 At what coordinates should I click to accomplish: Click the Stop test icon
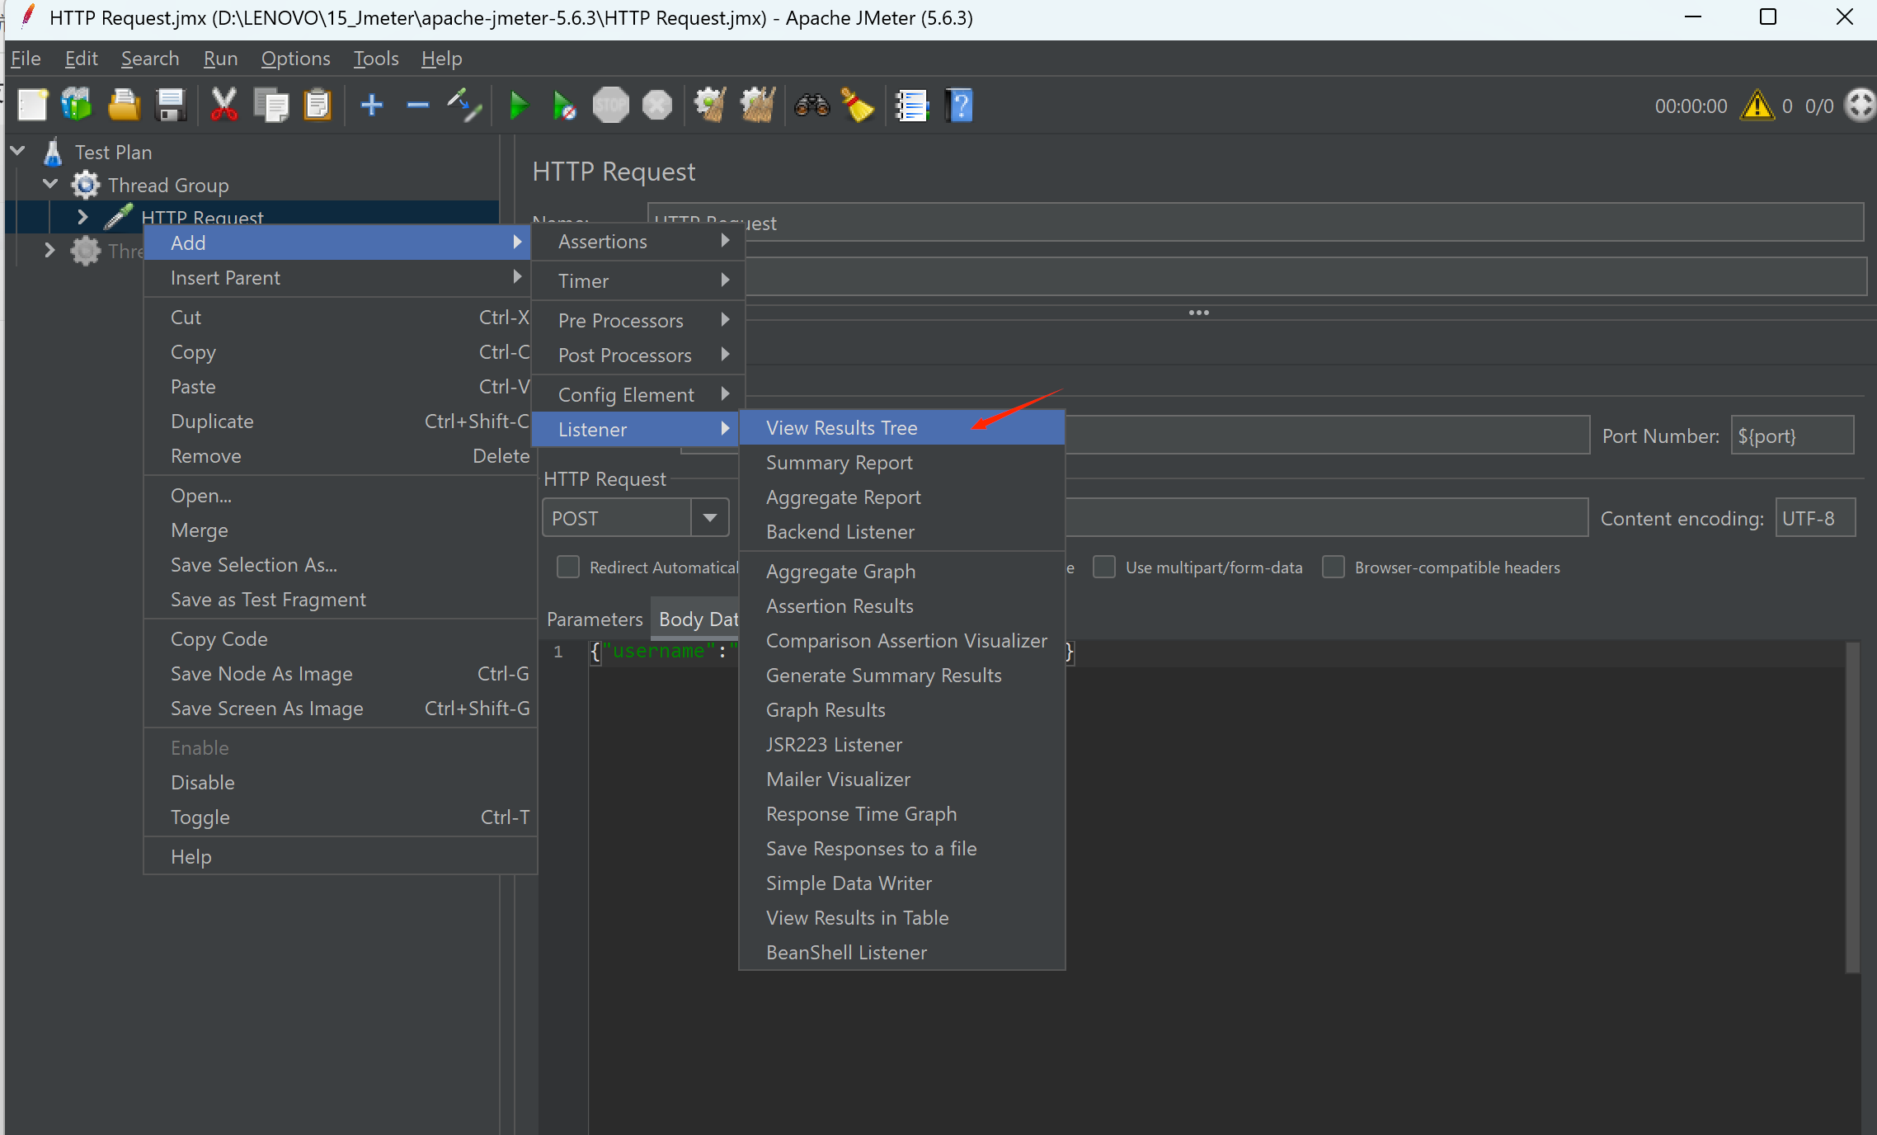(x=610, y=106)
